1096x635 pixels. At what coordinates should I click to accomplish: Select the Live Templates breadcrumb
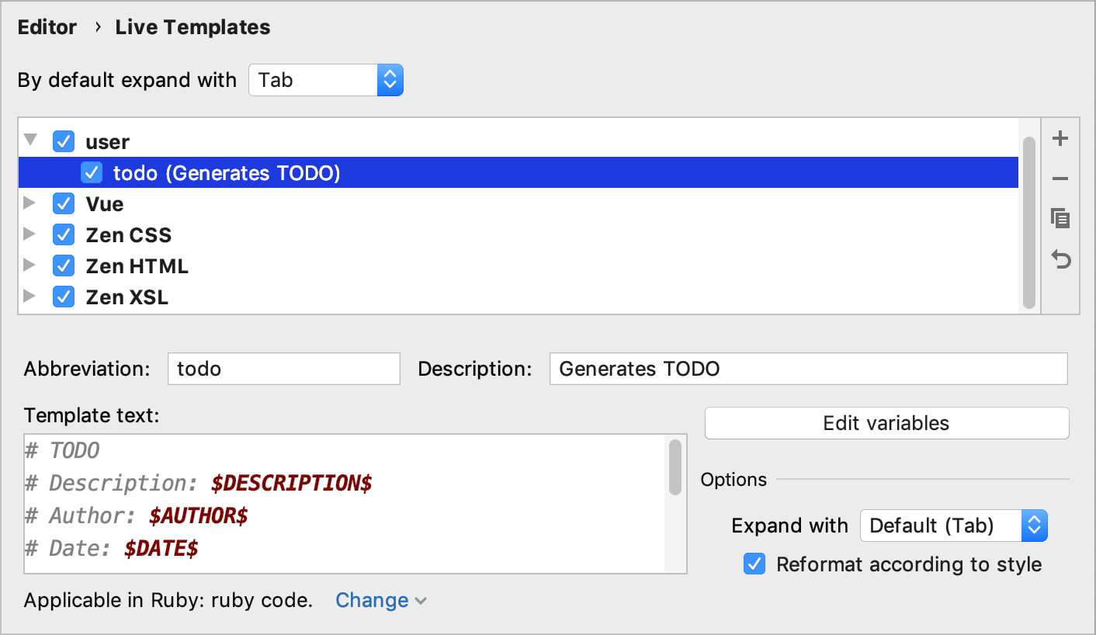192,26
